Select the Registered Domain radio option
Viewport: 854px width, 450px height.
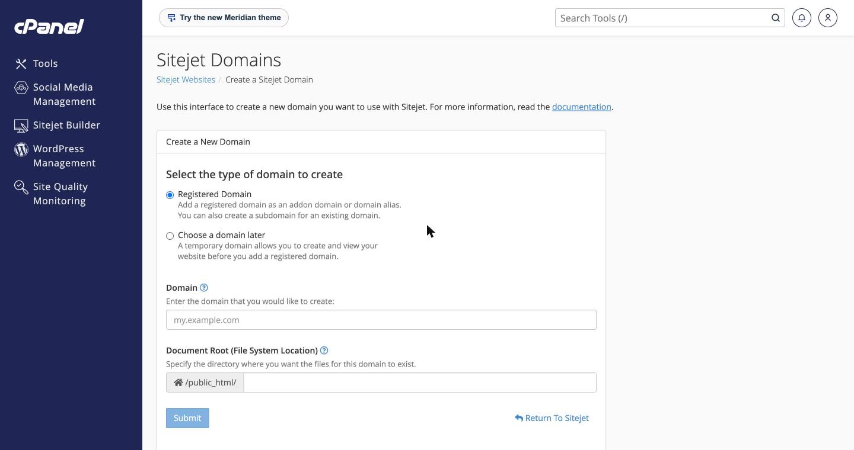170,195
